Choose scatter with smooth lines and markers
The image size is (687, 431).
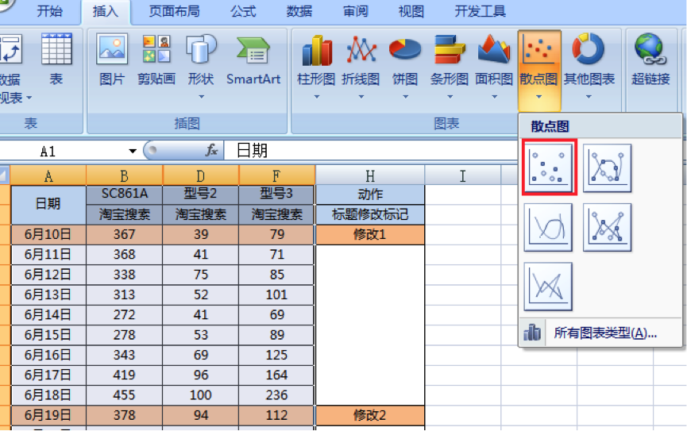[x=608, y=167]
